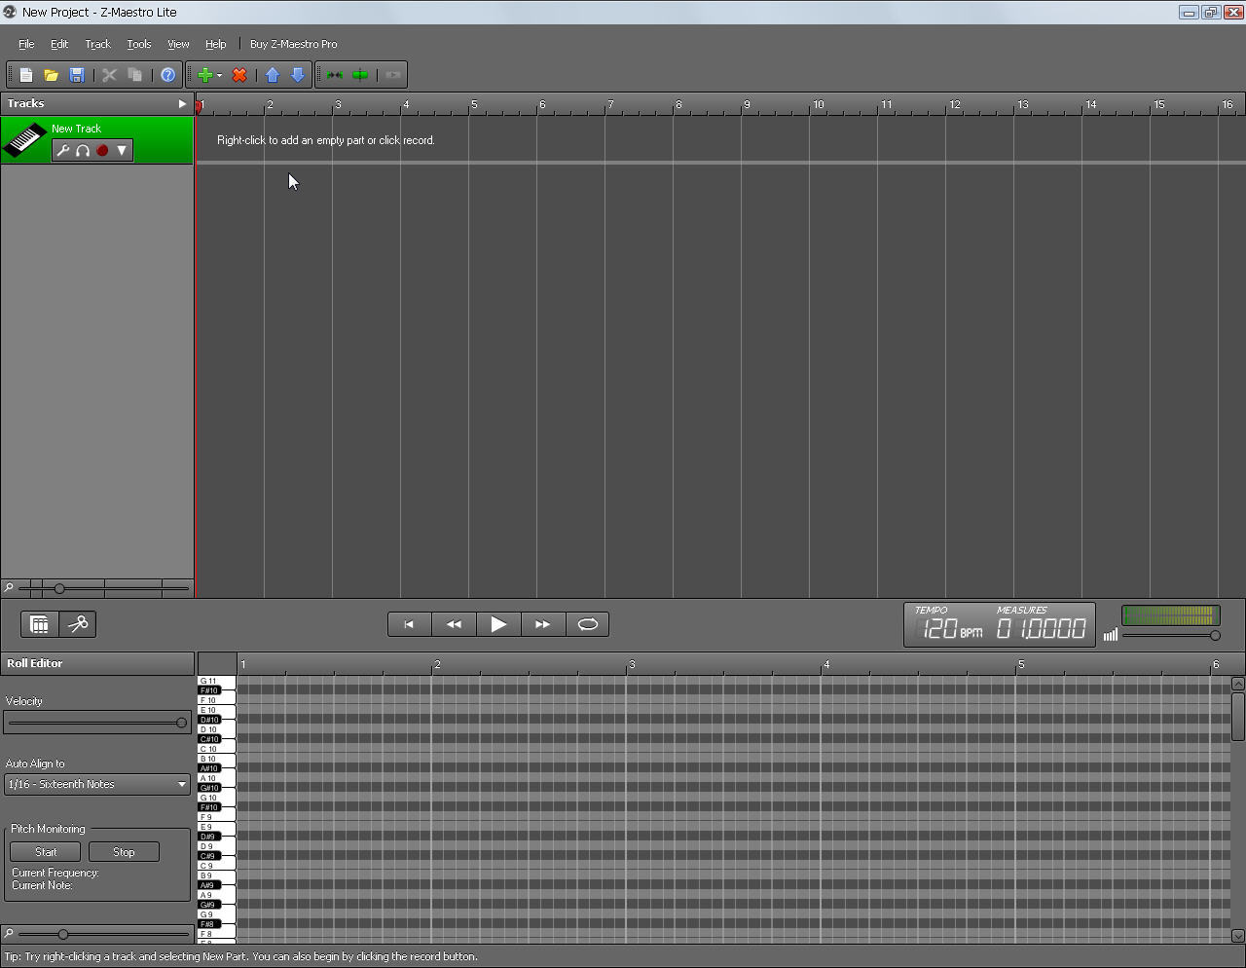
Task: Create a new project with the blank page icon
Action: click(26, 75)
